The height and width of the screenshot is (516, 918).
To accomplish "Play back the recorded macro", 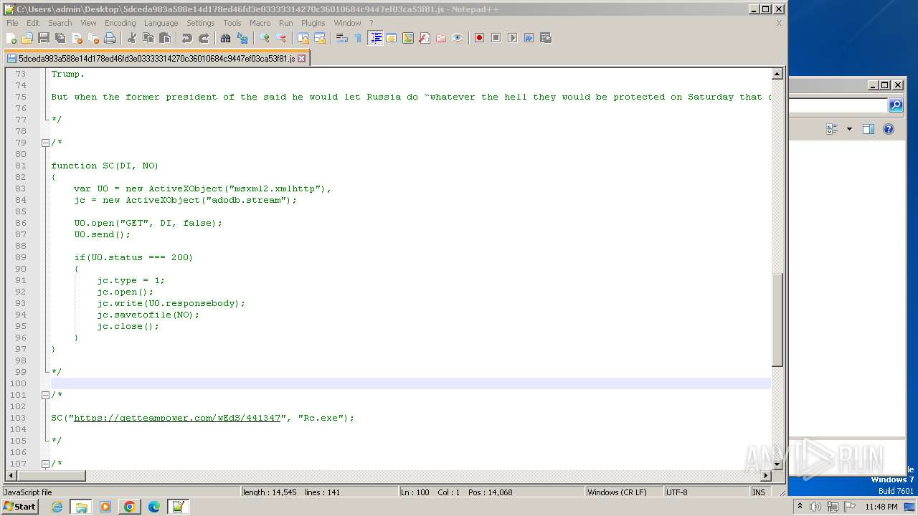I will tap(512, 38).
